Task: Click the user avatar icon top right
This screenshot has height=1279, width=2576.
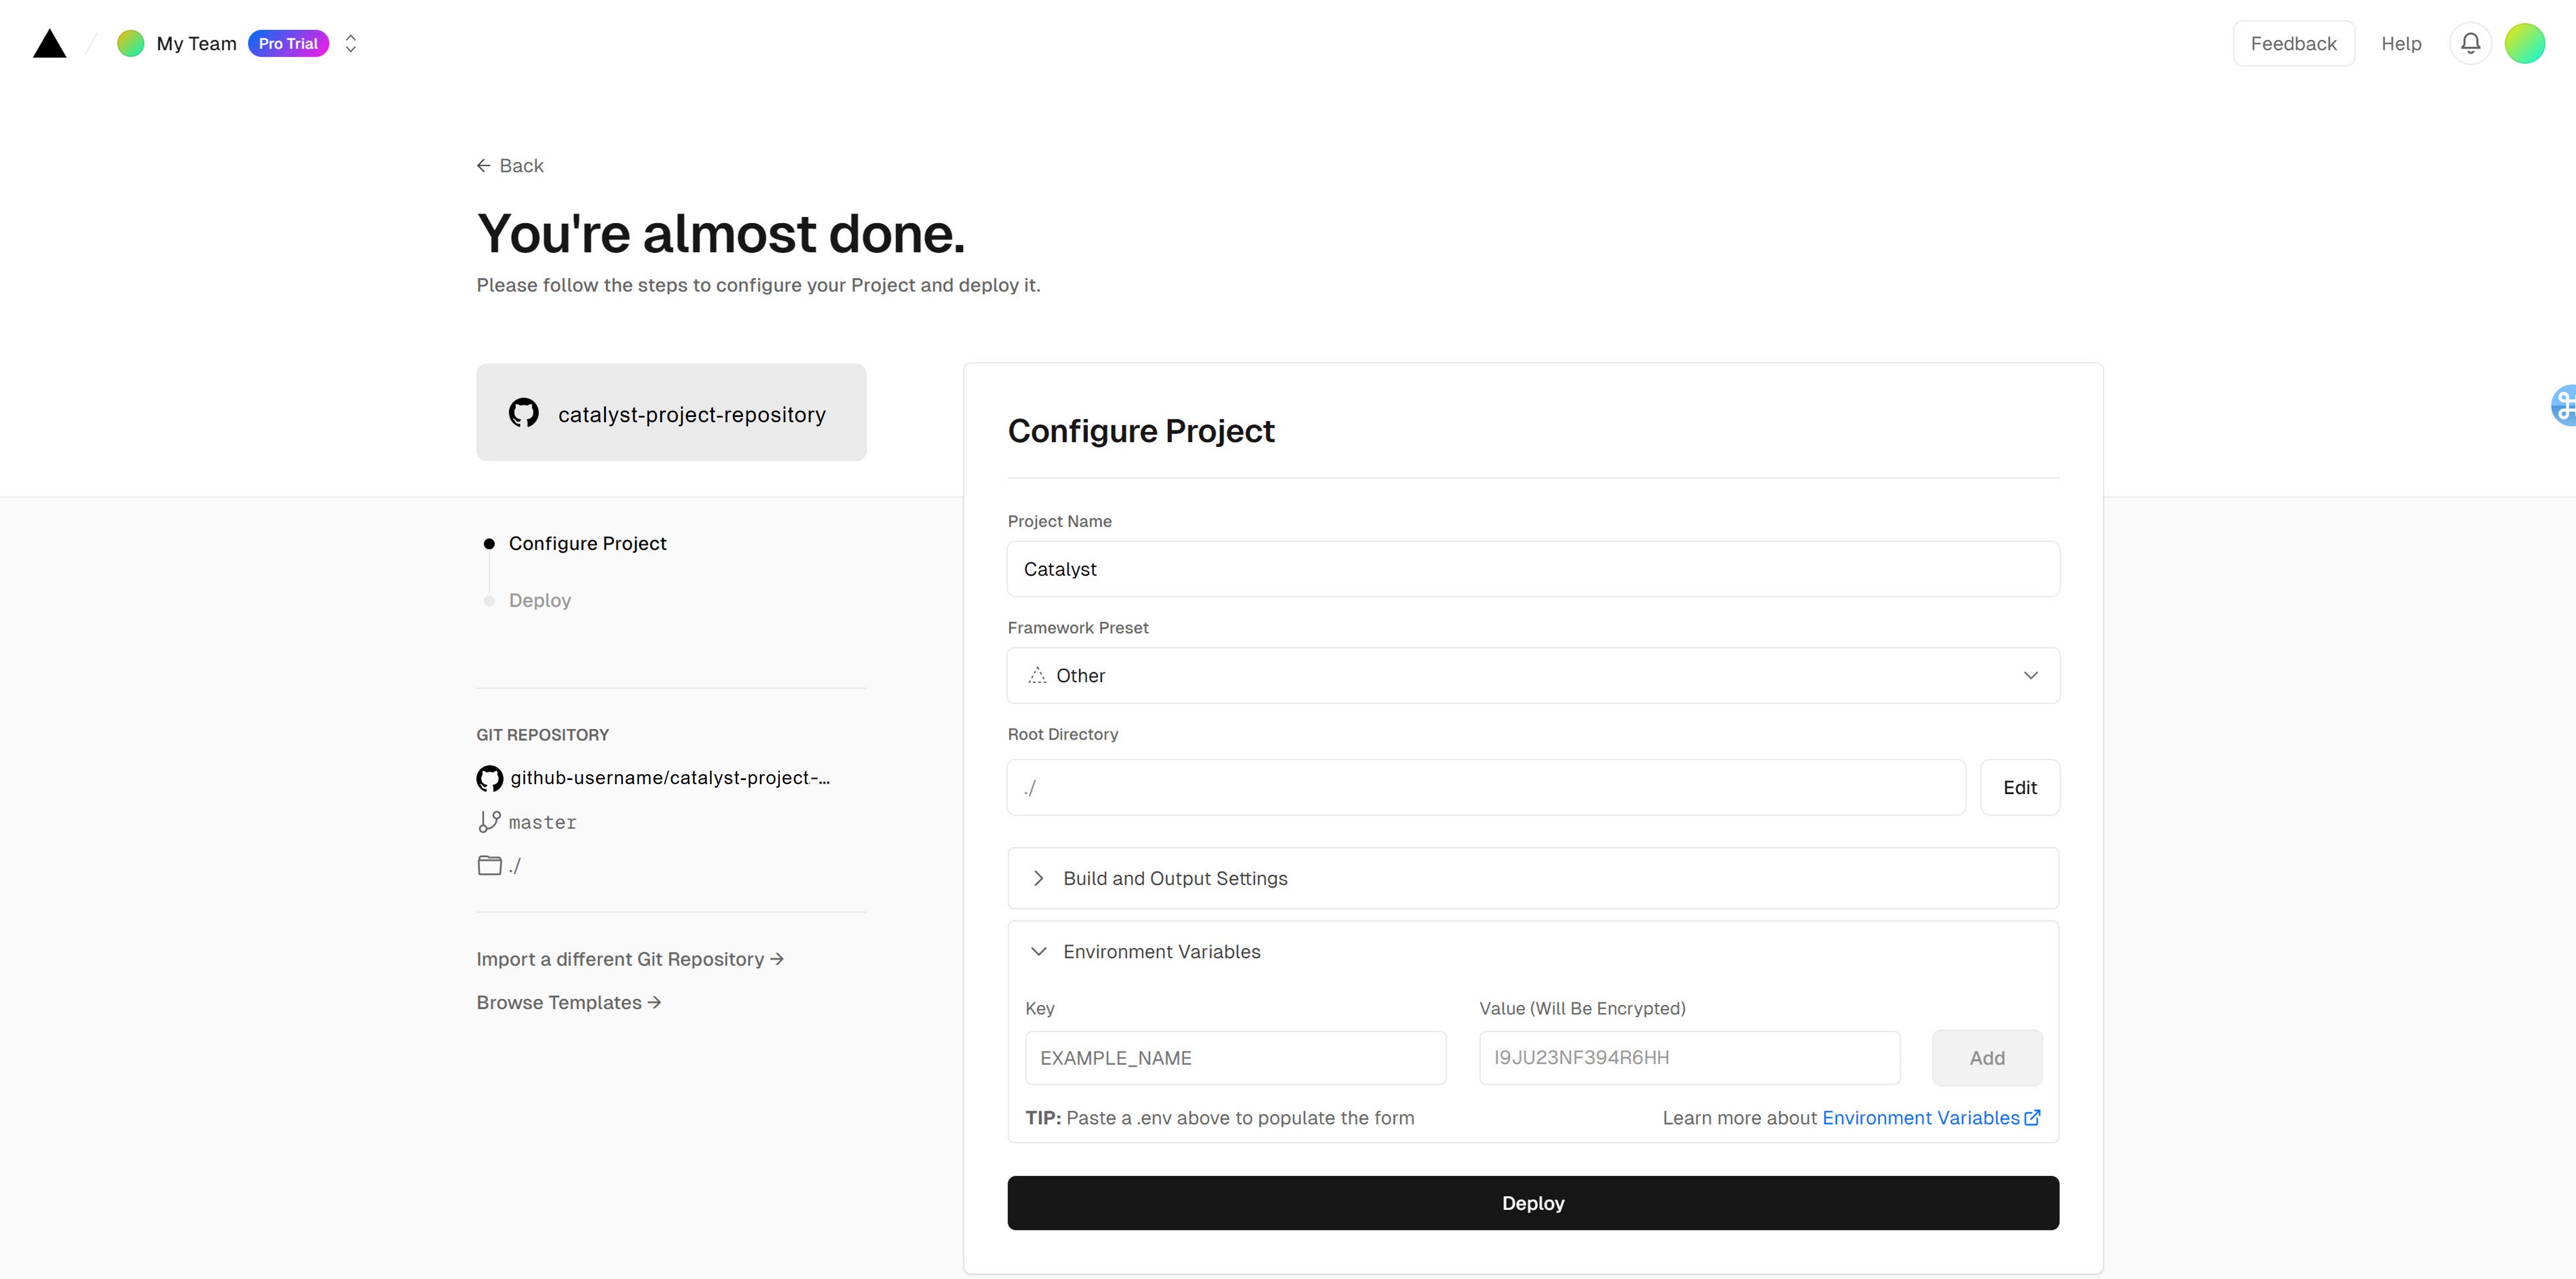Action: click(2527, 43)
